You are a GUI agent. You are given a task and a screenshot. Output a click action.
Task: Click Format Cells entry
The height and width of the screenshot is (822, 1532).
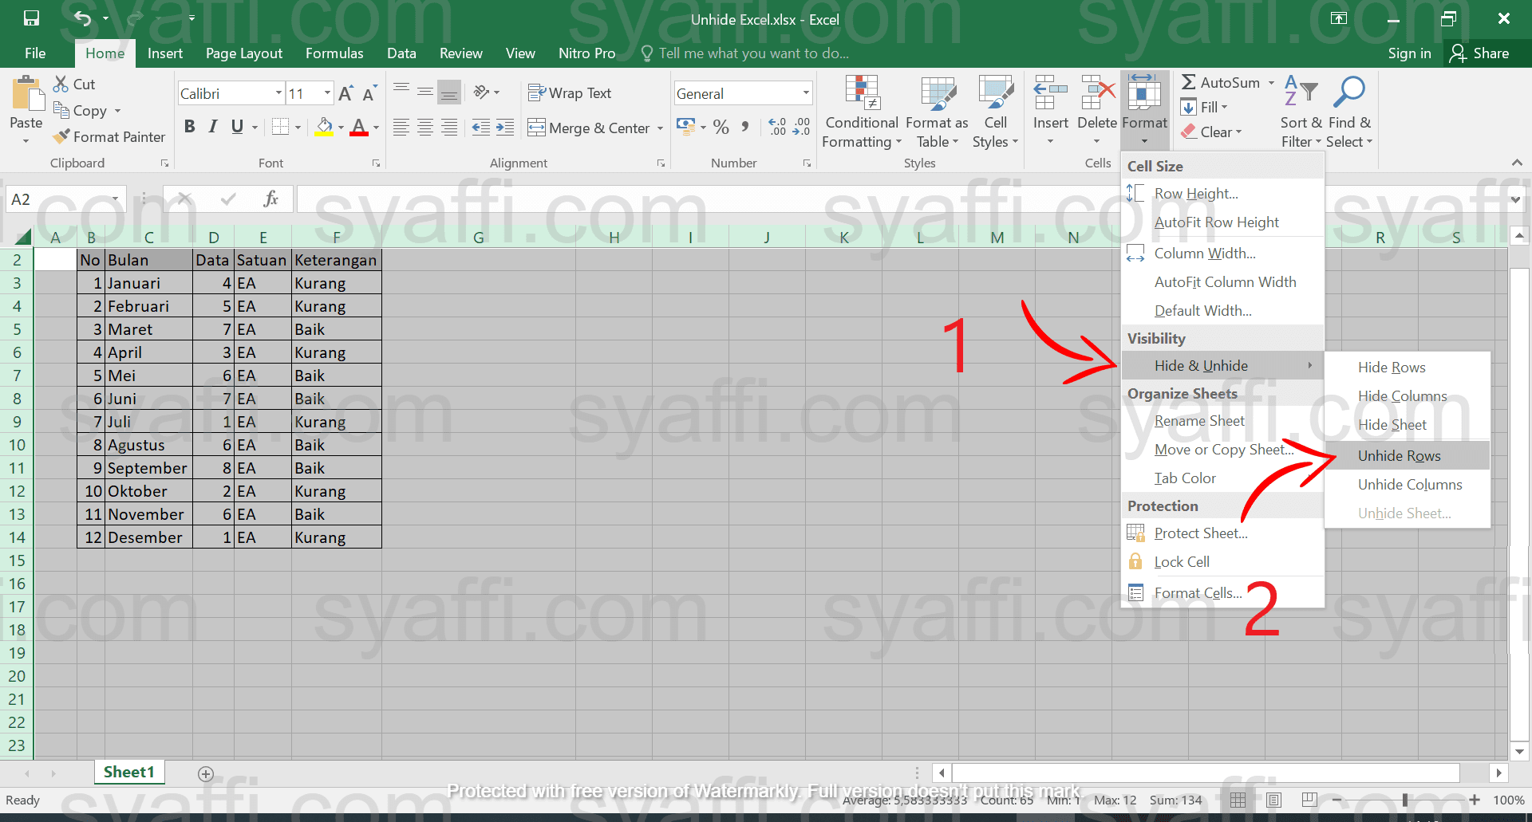coord(1222,593)
